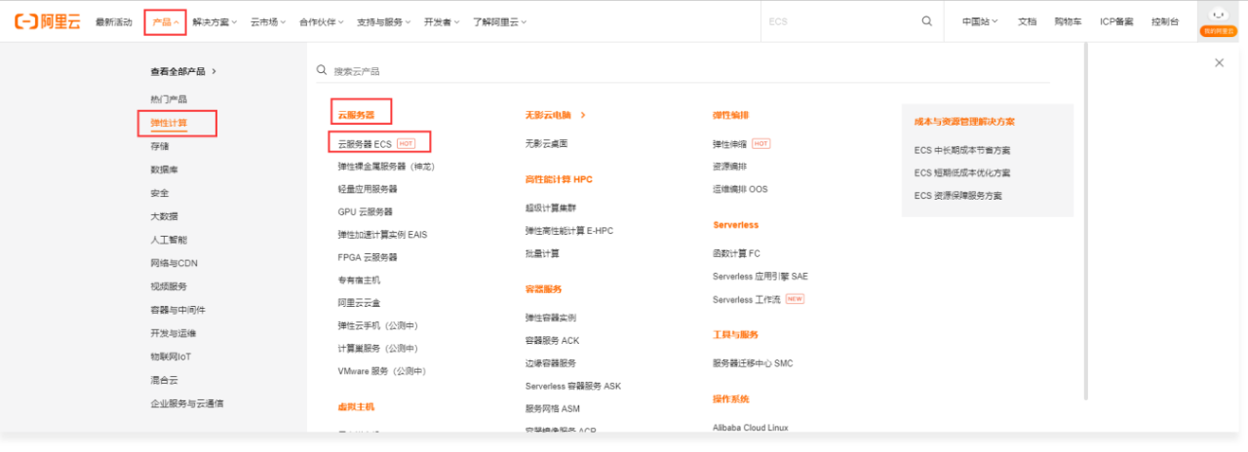Close the product menu with the X icon
Image resolution: width=1248 pixels, height=452 pixels.
point(1219,62)
